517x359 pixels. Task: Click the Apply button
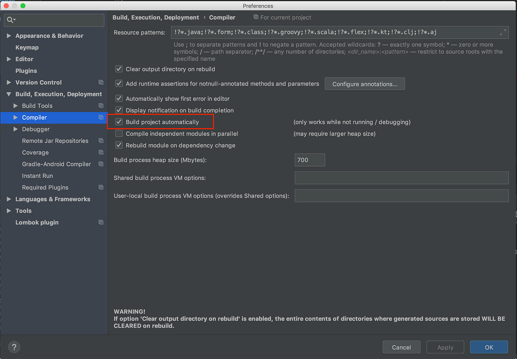(x=445, y=347)
